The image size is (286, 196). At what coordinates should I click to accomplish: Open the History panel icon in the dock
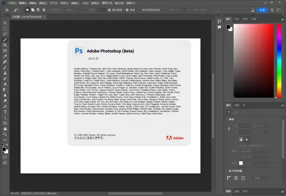pyautogui.click(x=219, y=21)
